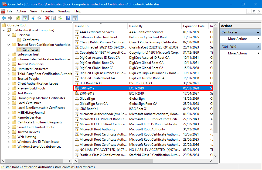The image size is (262, 170).
Task: Select Local Cert Issuer tree node
Action: pos(29,103)
